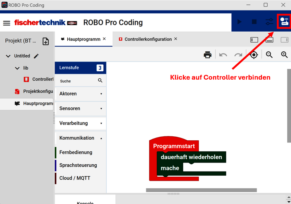The image size is (291, 204).
Task: Expand the Verarbeitung category
Action: click(80, 123)
